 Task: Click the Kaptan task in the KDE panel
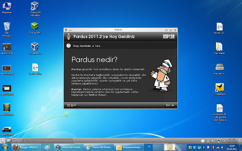point(47,141)
